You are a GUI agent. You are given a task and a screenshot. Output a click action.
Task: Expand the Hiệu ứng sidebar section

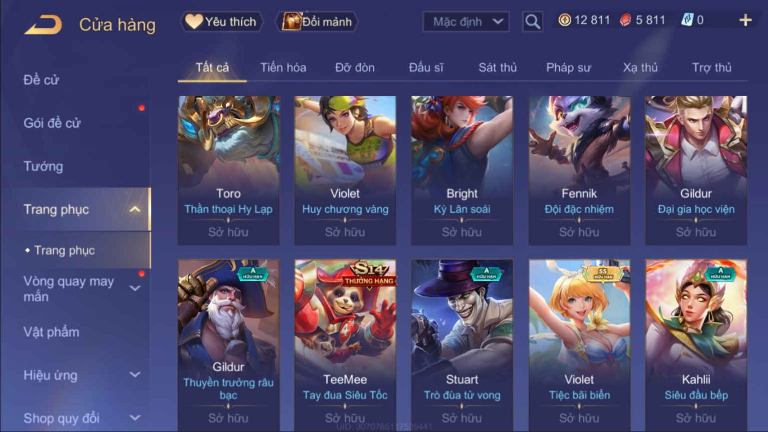(135, 375)
